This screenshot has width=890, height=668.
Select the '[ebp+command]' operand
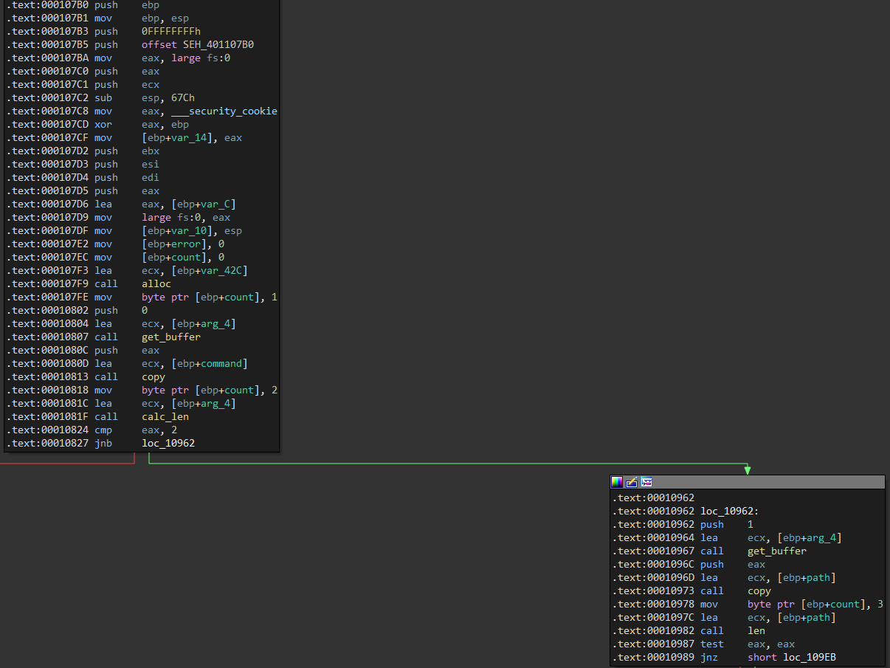(210, 364)
